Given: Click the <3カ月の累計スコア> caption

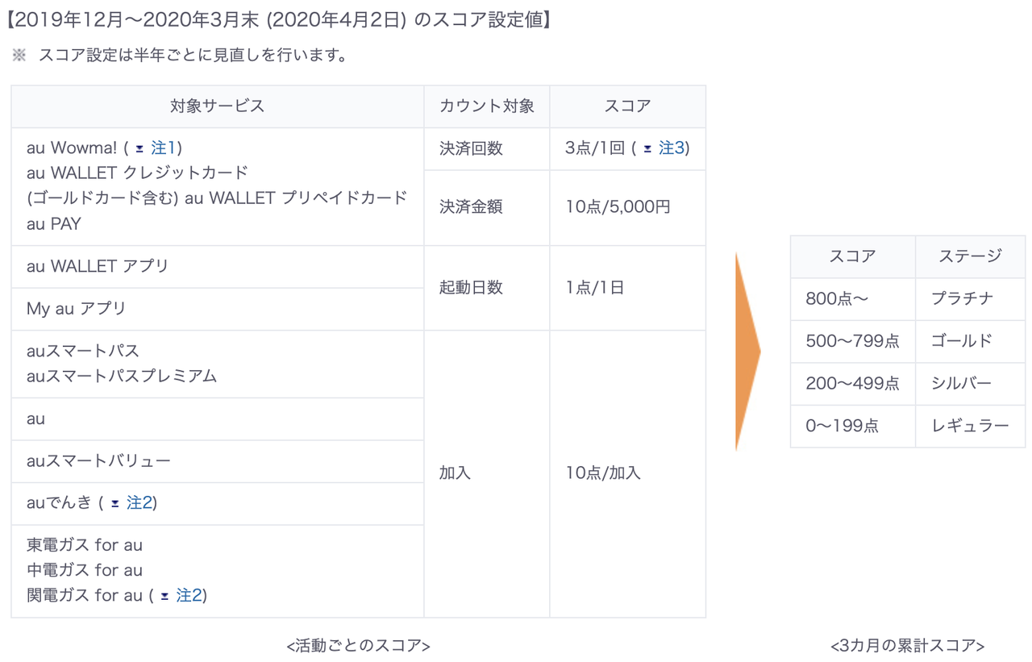Looking at the screenshot, I should 908,646.
